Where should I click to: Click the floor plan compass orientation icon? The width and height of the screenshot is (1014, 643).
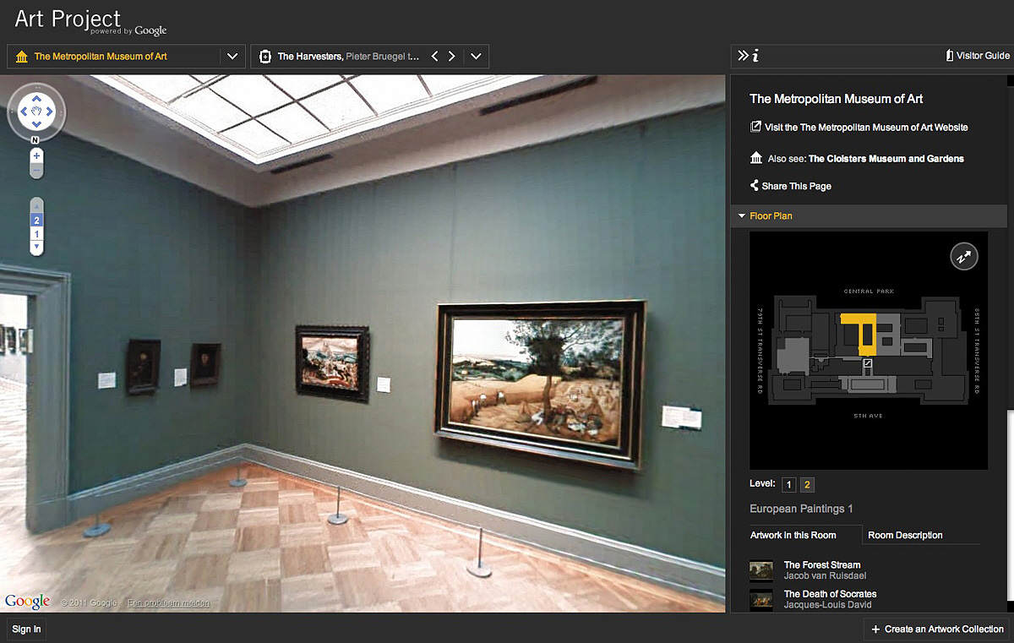tap(963, 257)
